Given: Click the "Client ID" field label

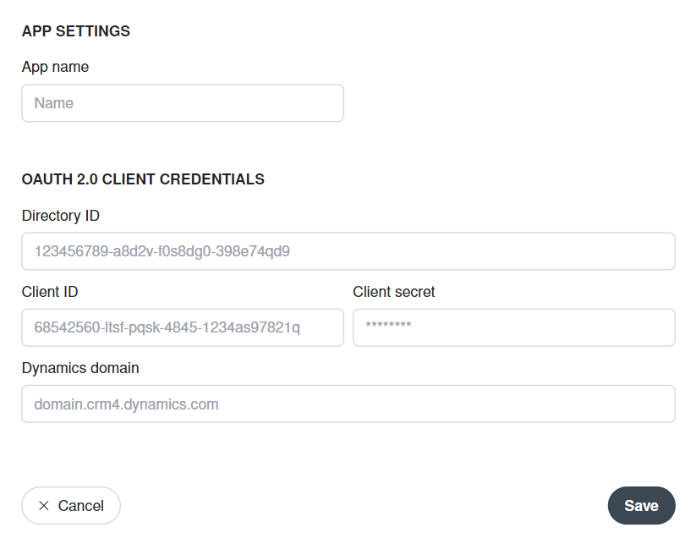Looking at the screenshot, I should click(50, 292).
